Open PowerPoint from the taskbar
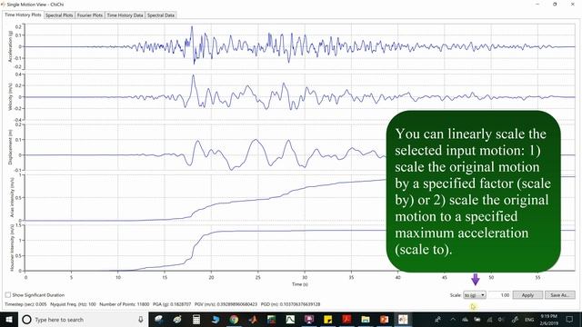This screenshot has height=327, width=582. point(384,319)
